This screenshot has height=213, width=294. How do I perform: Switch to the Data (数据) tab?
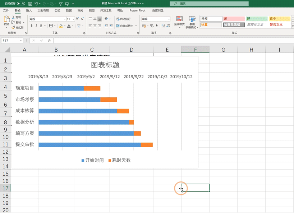point(69,10)
